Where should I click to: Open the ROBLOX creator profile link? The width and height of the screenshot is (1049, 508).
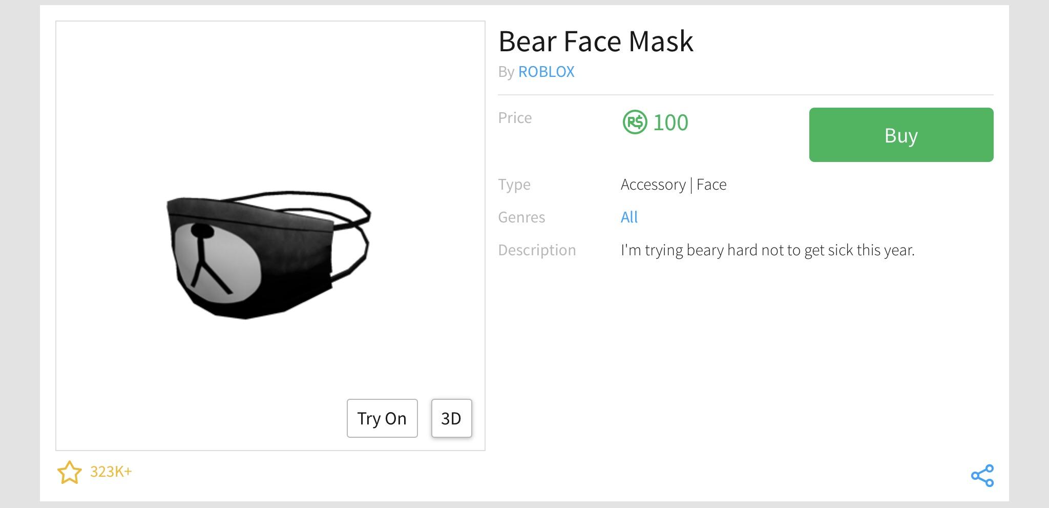tap(546, 71)
